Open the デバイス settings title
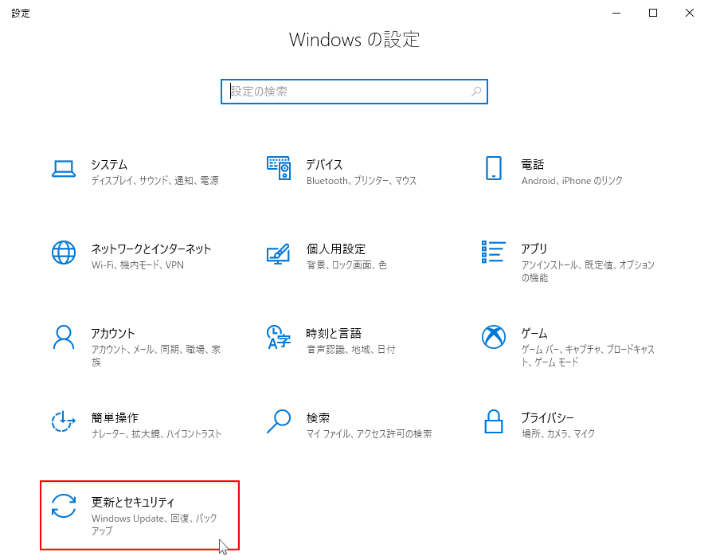 click(324, 164)
